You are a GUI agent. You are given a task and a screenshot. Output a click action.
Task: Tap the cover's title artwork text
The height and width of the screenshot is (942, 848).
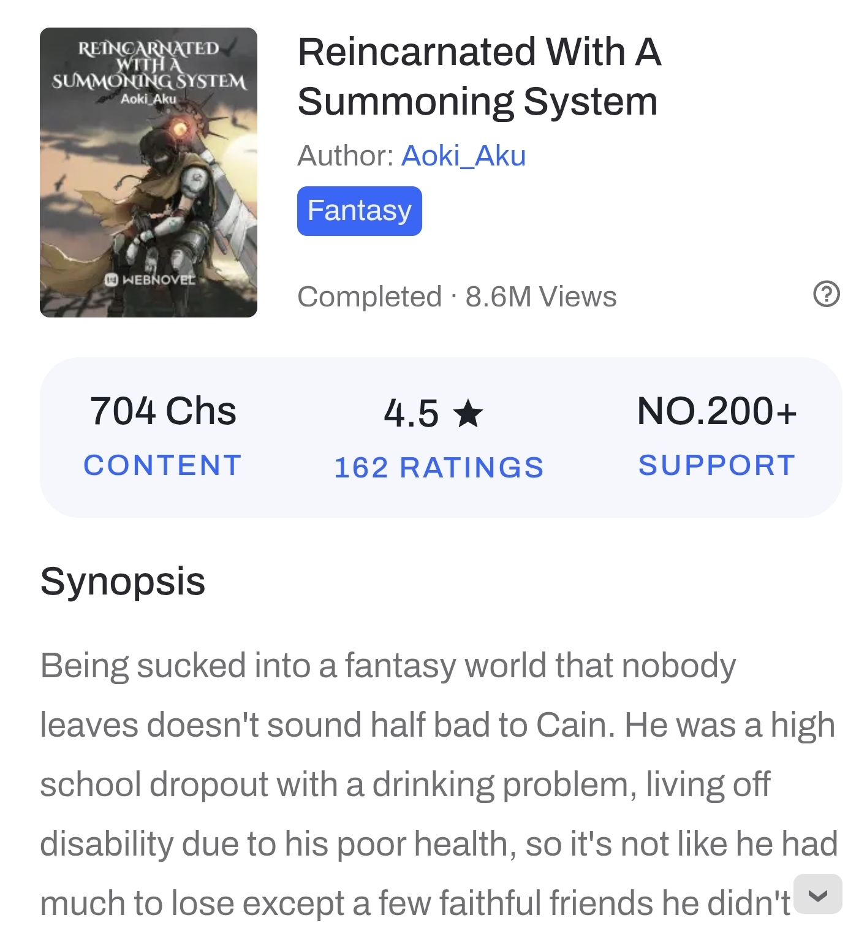149,65
